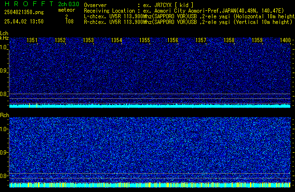Click the L-ch UV5R antenna description line
This screenshot has width=295, height=192.
tap(189, 16)
